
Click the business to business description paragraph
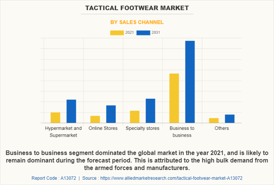(137, 160)
